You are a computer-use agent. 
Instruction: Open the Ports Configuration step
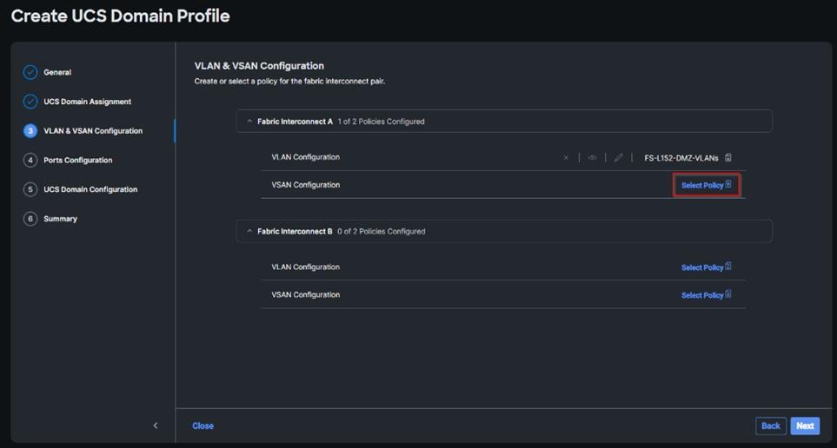click(77, 160)
